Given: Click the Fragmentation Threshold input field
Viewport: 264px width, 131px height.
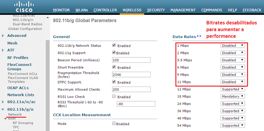Looking at the screenshot, I should click(x=131, y=75).
